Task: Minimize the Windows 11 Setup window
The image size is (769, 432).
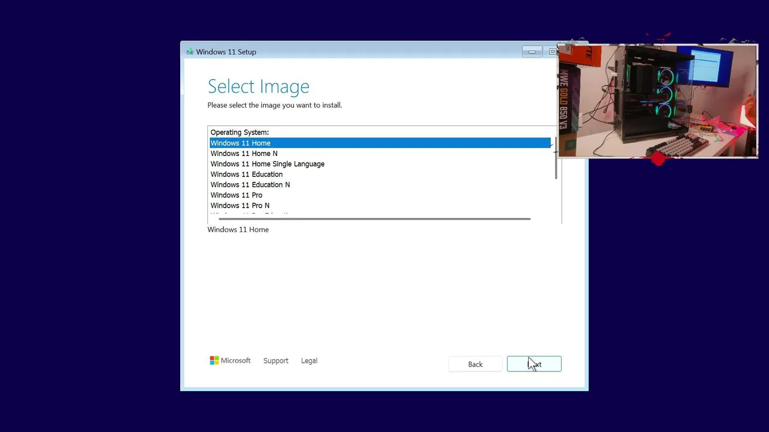Action: pos(532,52)
